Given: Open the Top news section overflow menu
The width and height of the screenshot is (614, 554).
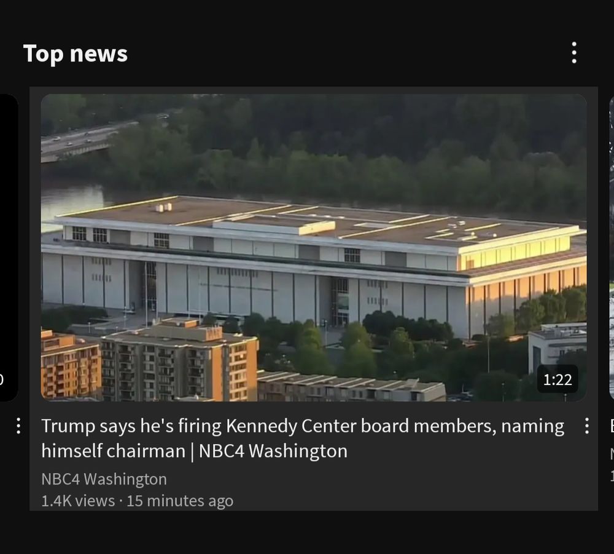Looking at the screenshot, I should coord(573,52).
